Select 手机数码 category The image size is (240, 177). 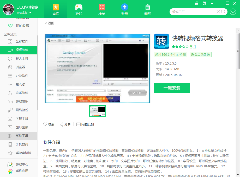[18, 144]
